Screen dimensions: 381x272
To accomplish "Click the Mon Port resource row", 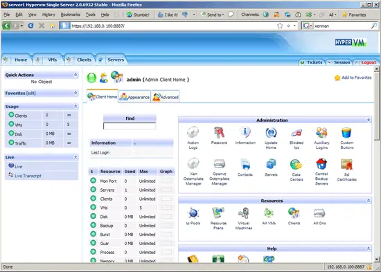I will [x=132, y=181].
